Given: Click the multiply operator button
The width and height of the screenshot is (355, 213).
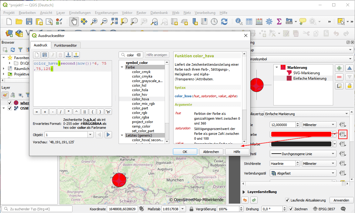Looking at the screenshot, I should (69, 111).
